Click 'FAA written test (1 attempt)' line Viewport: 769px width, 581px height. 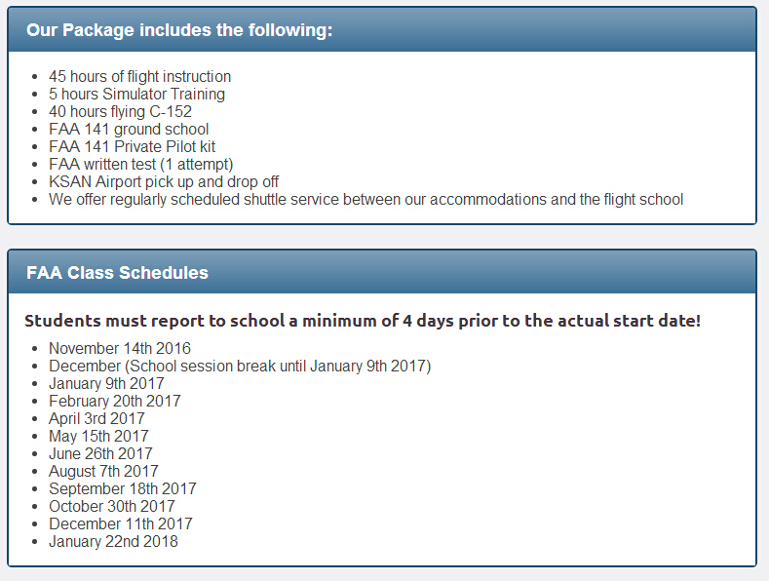(x=140, y=165)
